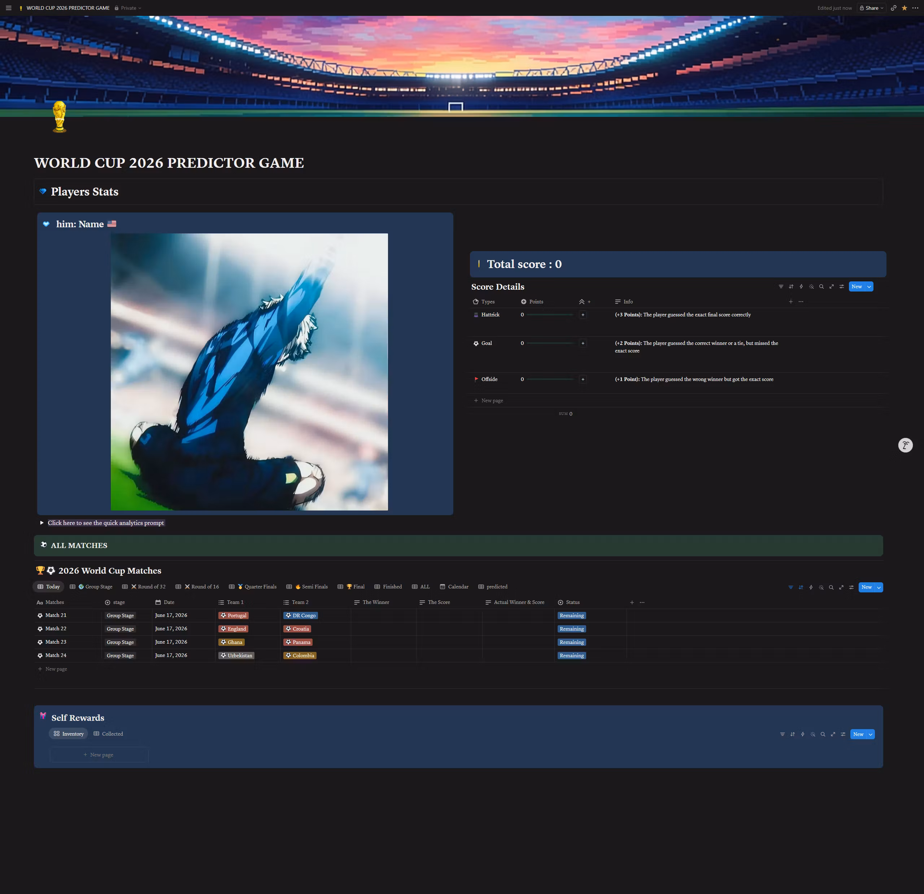
Task: Increment Goal points with plus button
Action: 583,343
